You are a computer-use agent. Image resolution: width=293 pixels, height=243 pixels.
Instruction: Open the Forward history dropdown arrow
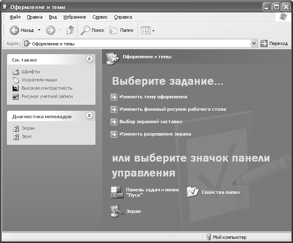point(60,30)
